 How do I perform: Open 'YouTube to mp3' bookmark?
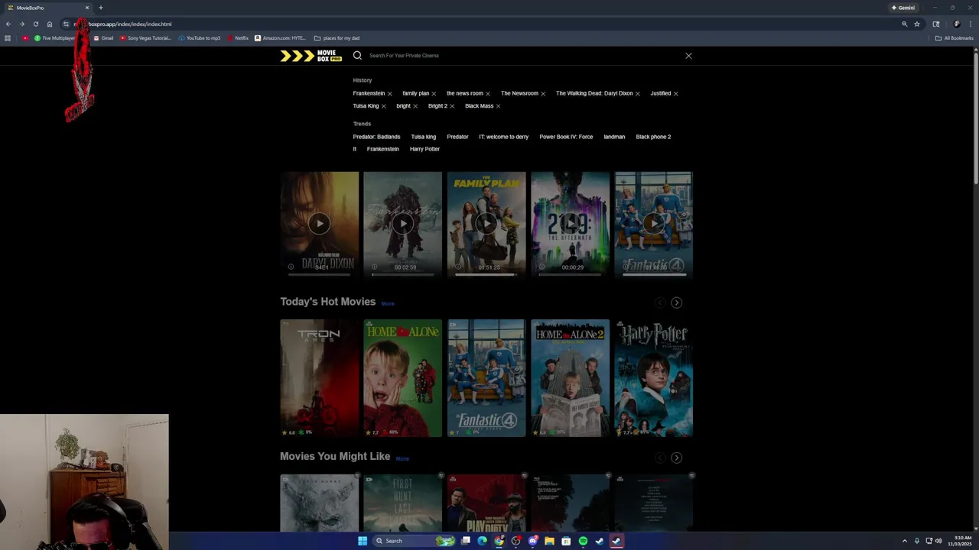[200, 38]
